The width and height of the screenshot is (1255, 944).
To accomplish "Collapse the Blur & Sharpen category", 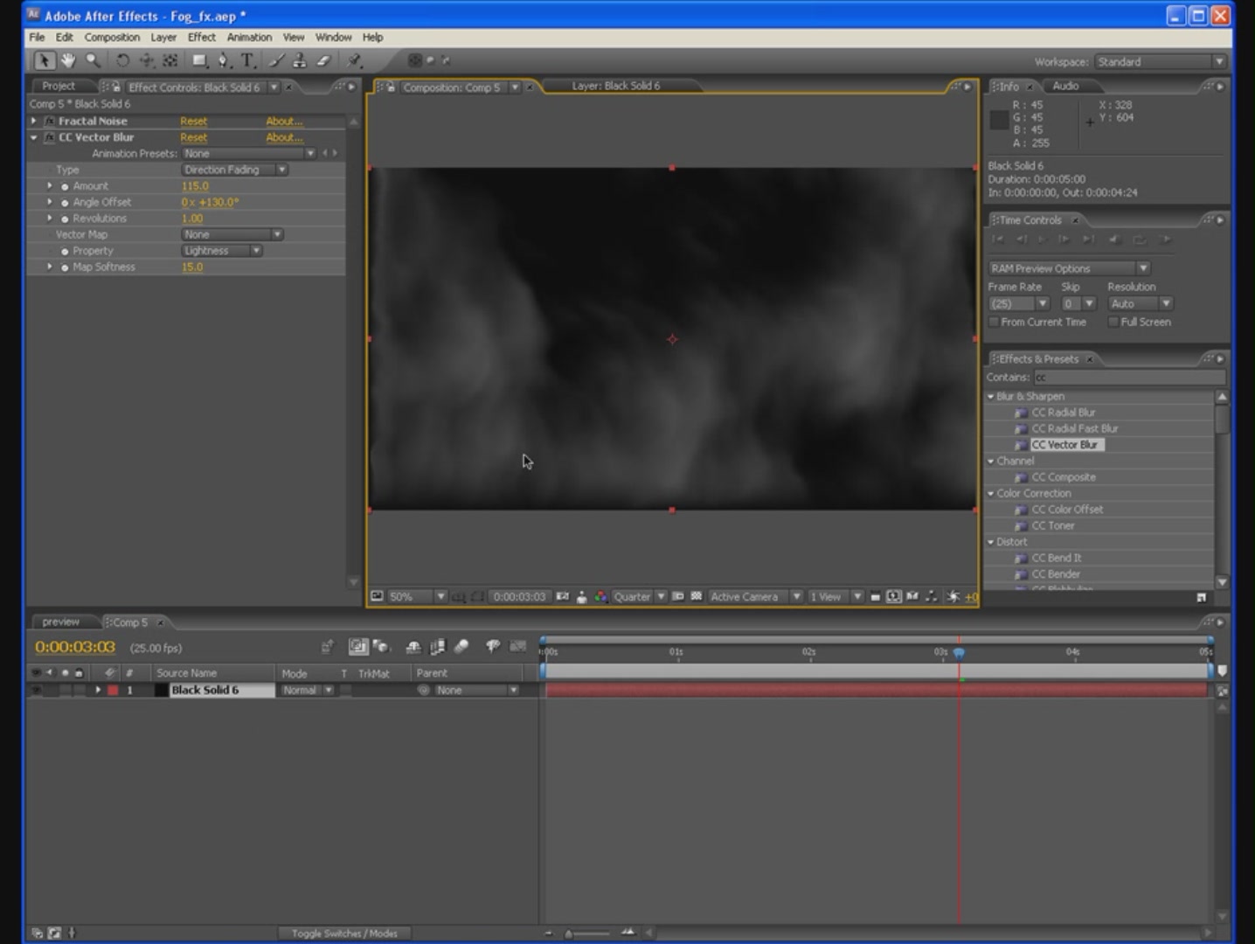I will (991, 397).
